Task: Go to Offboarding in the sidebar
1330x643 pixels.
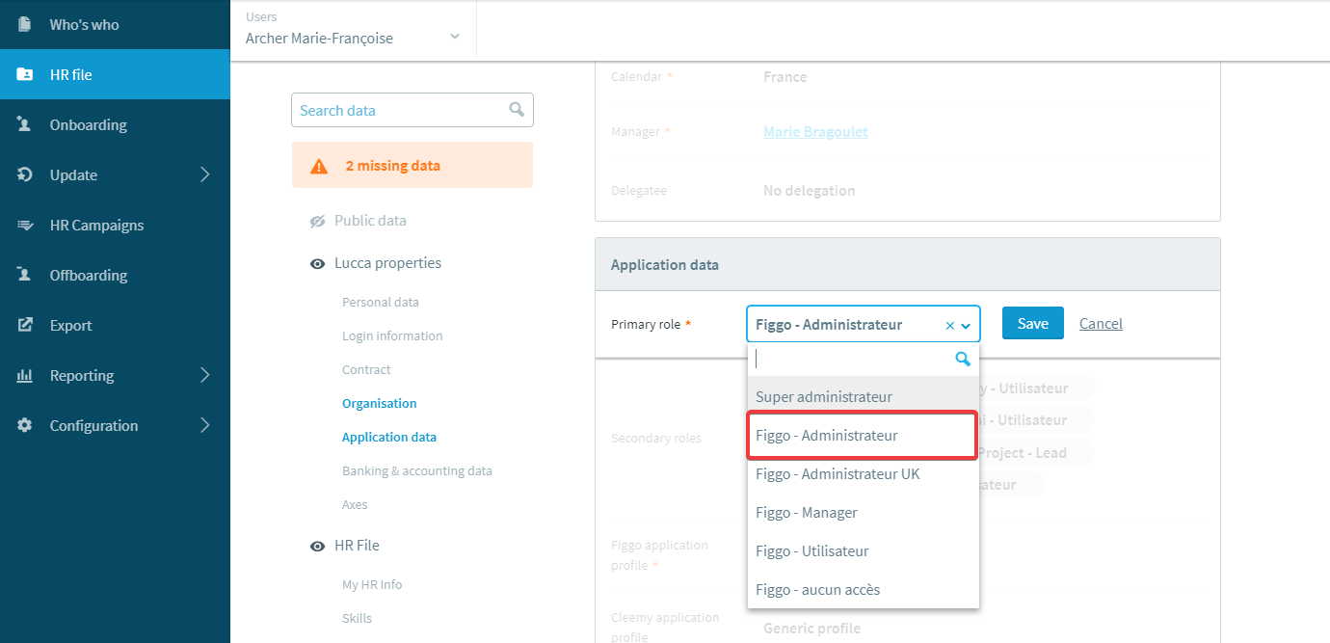Action: 115,275
